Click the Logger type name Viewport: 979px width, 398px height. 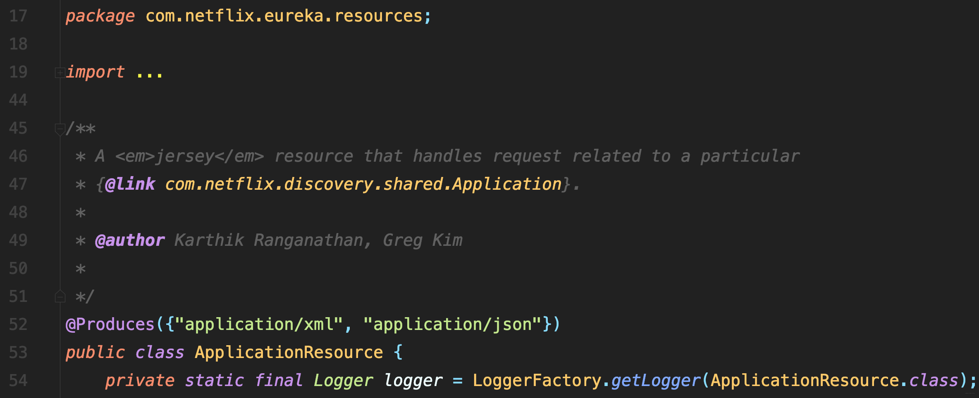click(343, 381)
